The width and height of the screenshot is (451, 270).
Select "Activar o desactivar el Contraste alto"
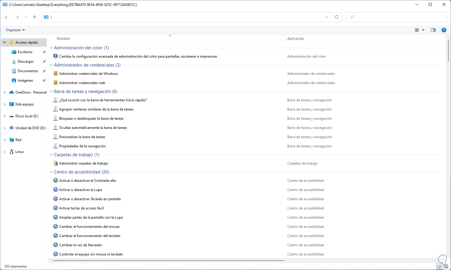click(x=88, y=181)
